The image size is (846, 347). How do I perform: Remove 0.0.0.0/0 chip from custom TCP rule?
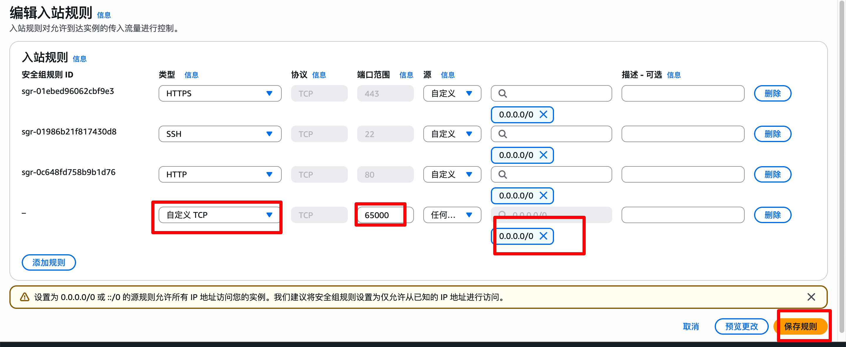point(543,236)
